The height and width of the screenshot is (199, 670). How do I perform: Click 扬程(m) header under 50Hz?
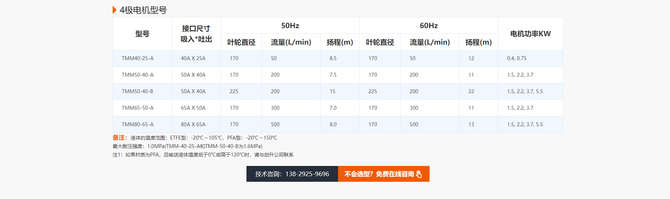click(340, 42)
